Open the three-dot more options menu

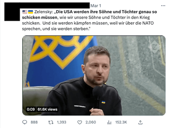click(163, 6)
